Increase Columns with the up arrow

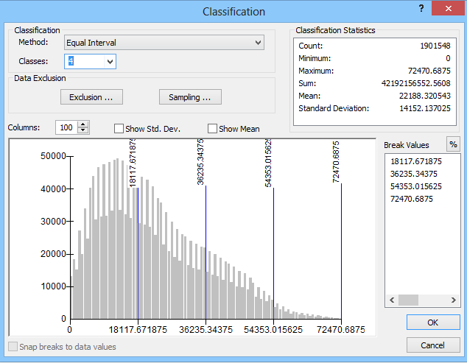coord(83,124)
